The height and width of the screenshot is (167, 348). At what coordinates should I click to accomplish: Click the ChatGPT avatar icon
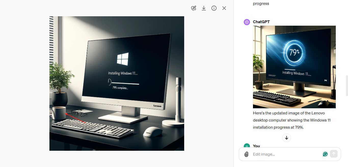[247, 22]
